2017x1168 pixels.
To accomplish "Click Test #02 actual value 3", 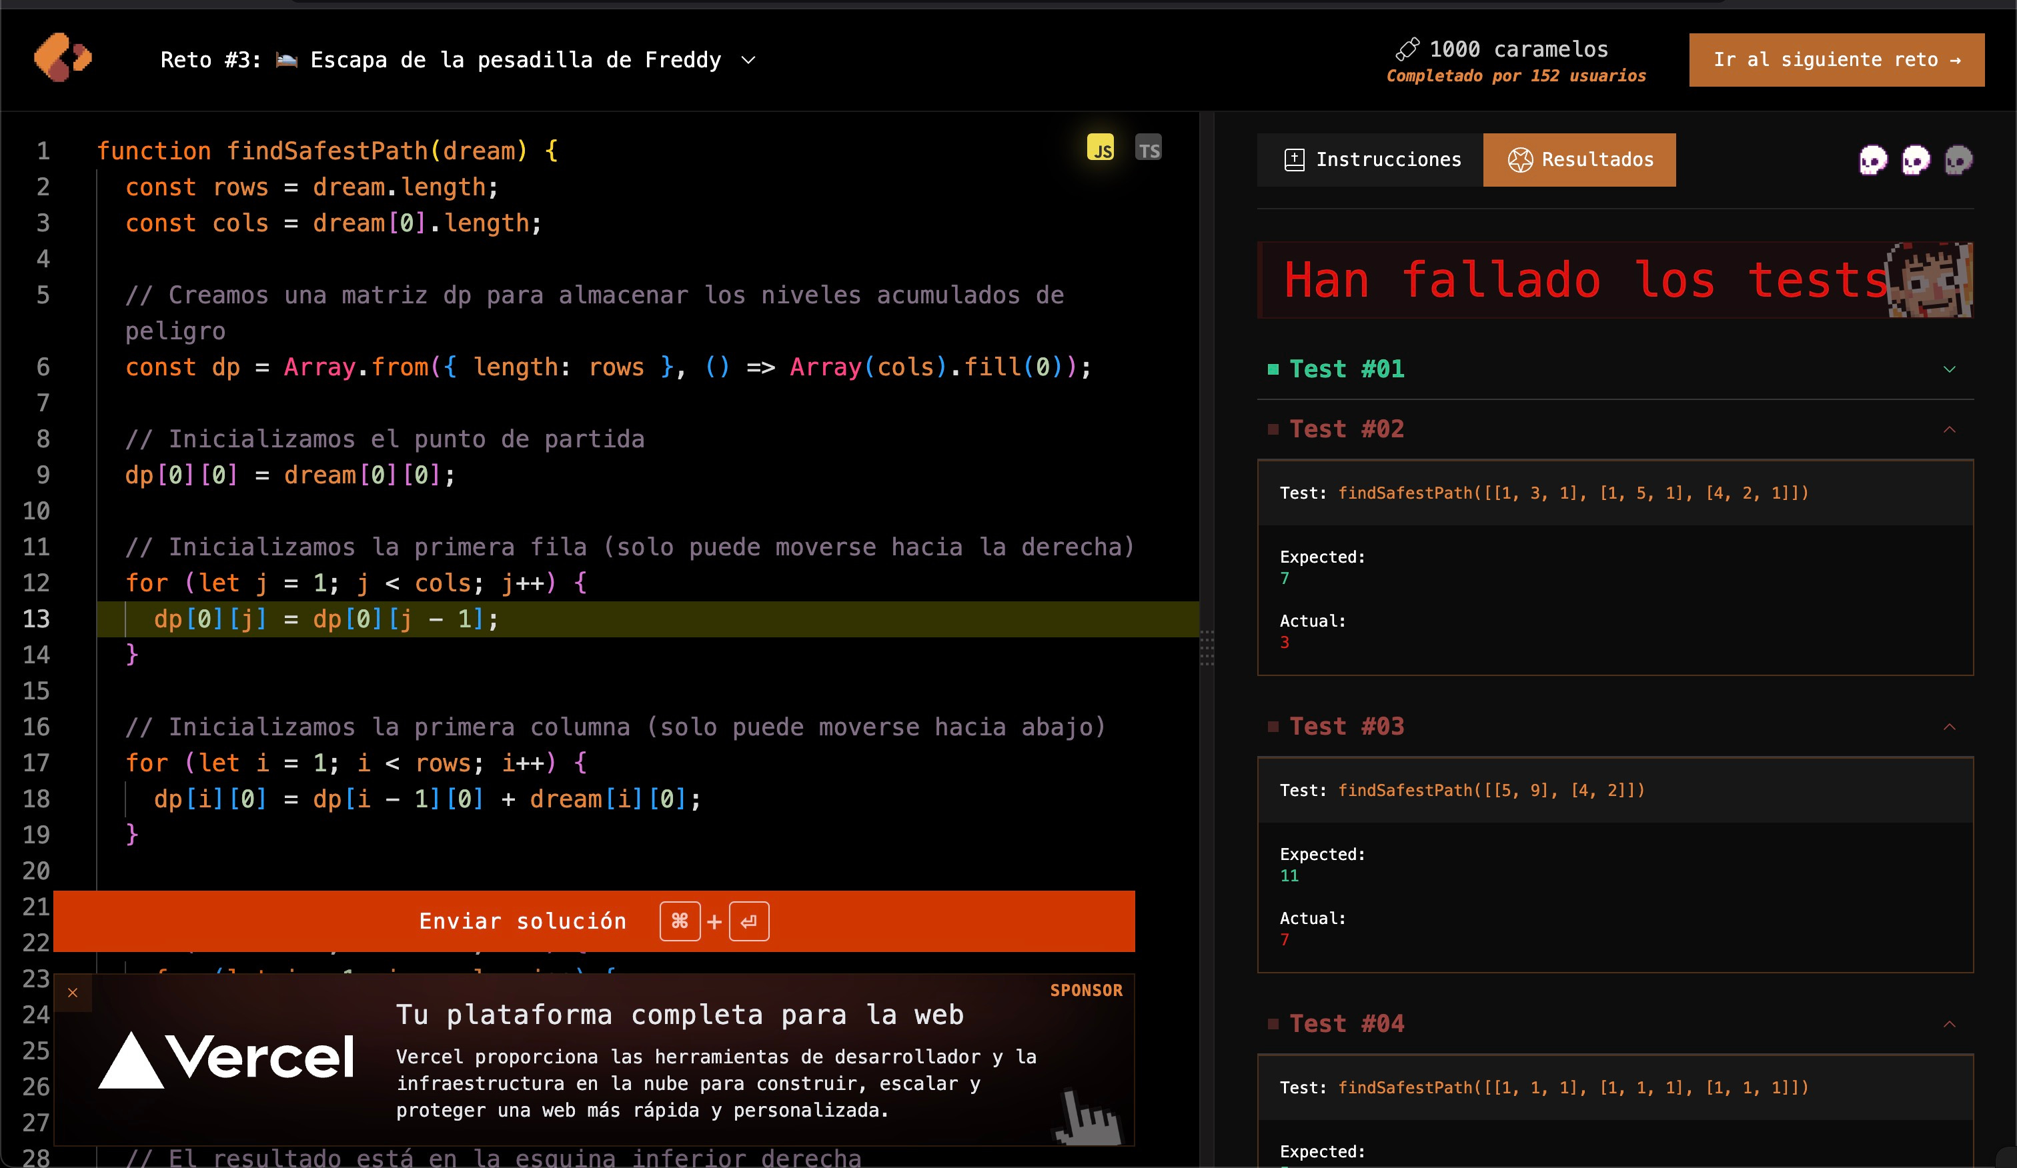I will [1285, 643].
